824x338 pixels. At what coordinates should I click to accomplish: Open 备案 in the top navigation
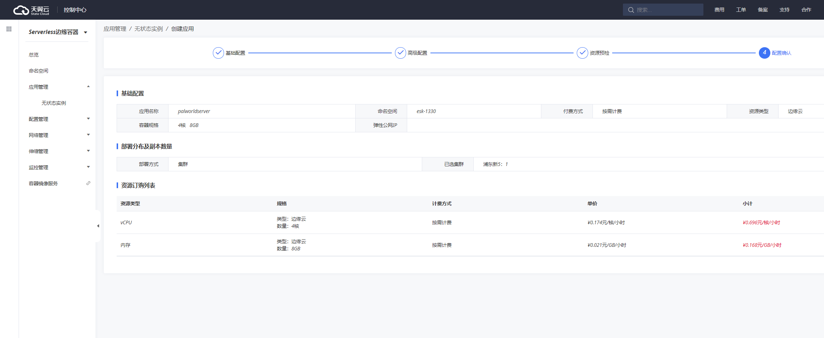coord(763,10)
